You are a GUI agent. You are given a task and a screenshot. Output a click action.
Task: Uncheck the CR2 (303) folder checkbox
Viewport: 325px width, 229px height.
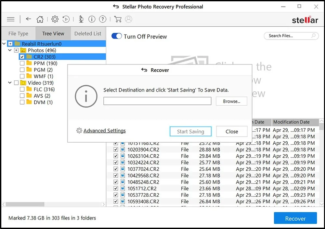[x=22, y=57]
